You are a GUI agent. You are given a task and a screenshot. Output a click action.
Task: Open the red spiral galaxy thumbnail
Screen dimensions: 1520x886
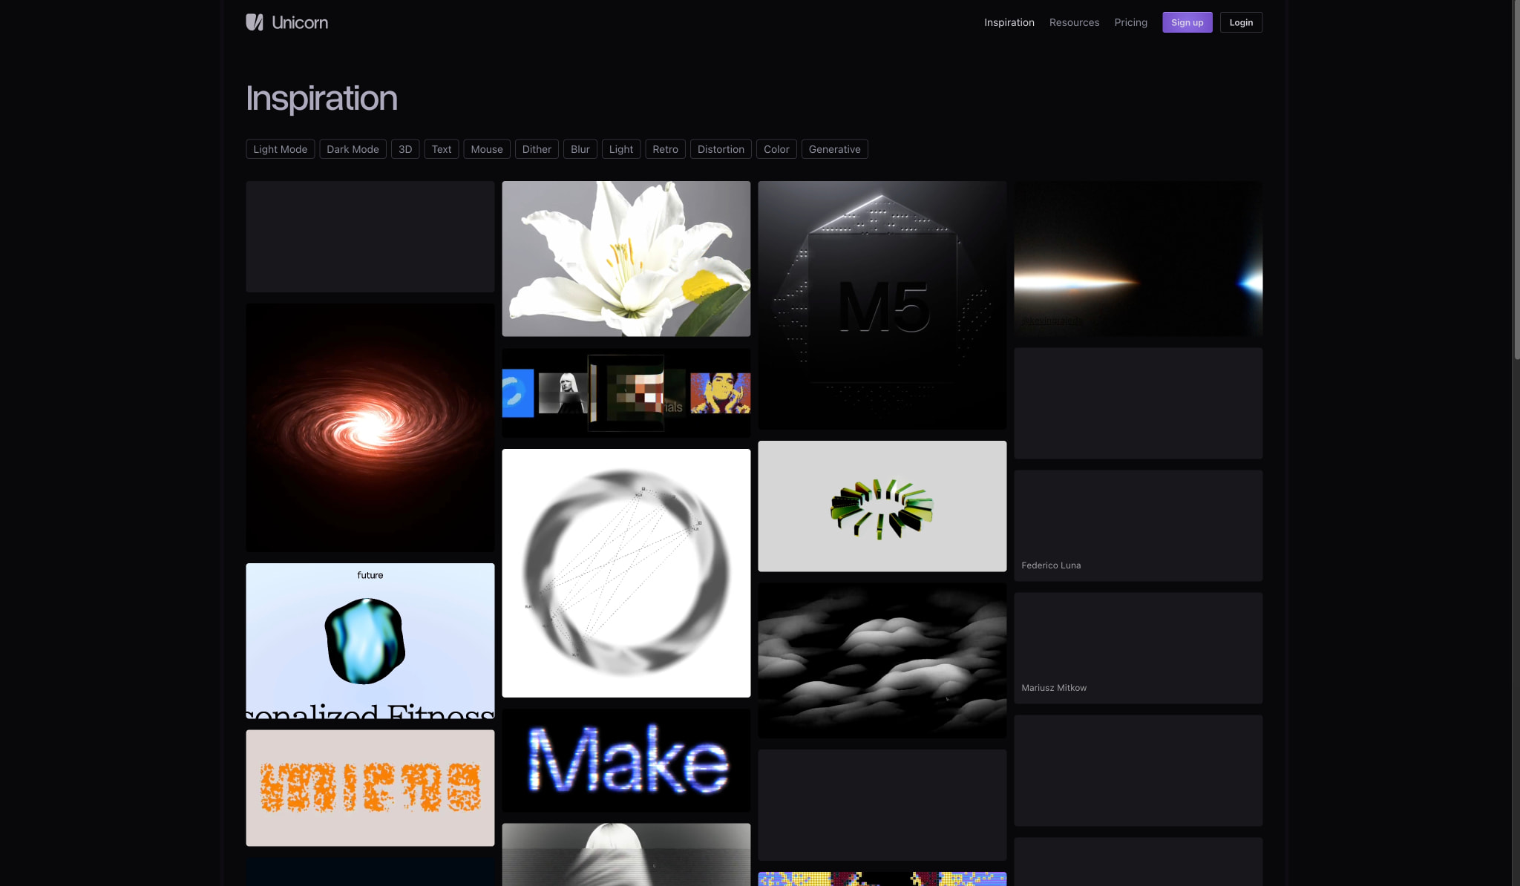370,427
